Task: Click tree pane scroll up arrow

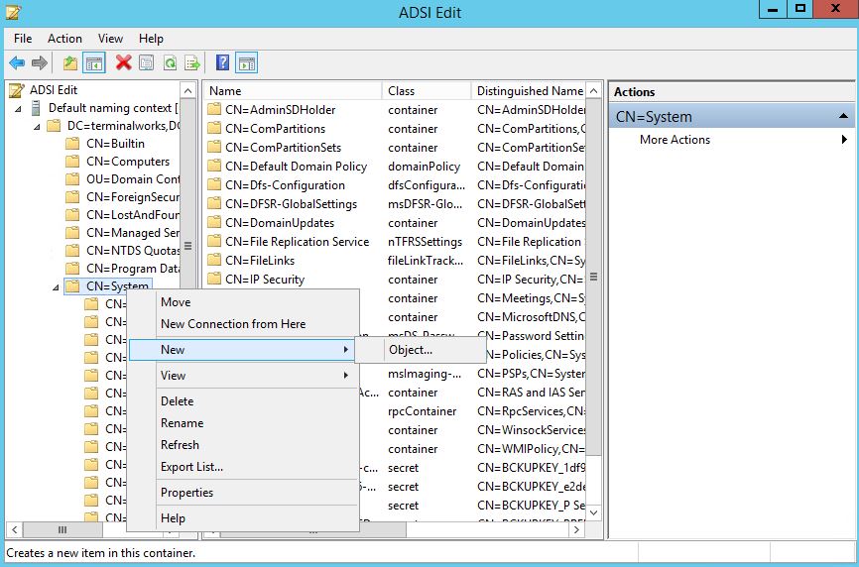Action: click(x=187, y=91)
